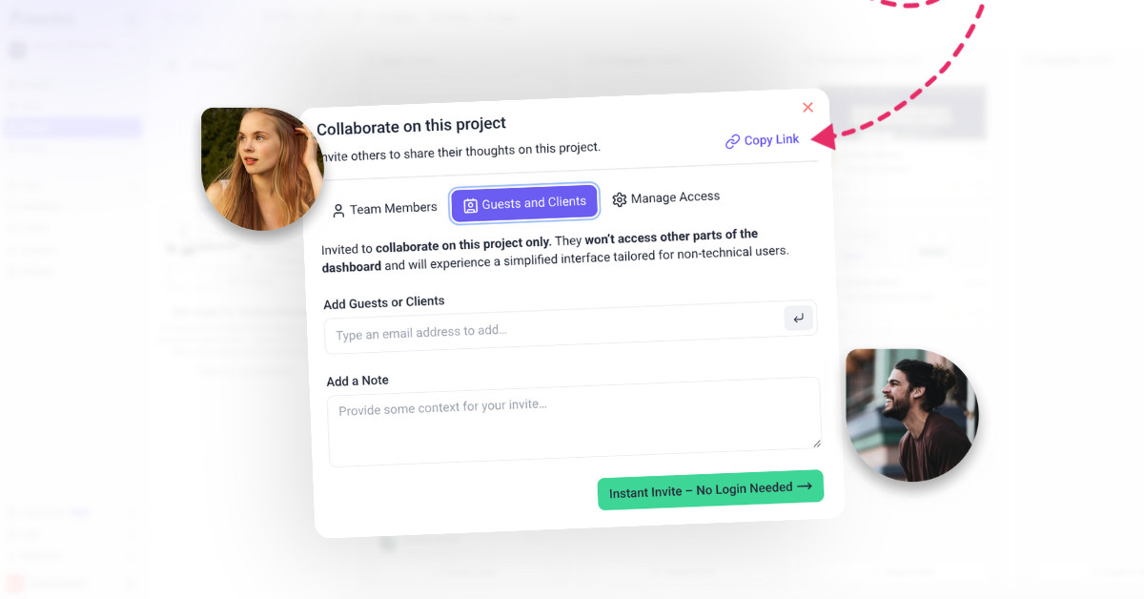Open the Manage Access tab

(x=665, y=197)
